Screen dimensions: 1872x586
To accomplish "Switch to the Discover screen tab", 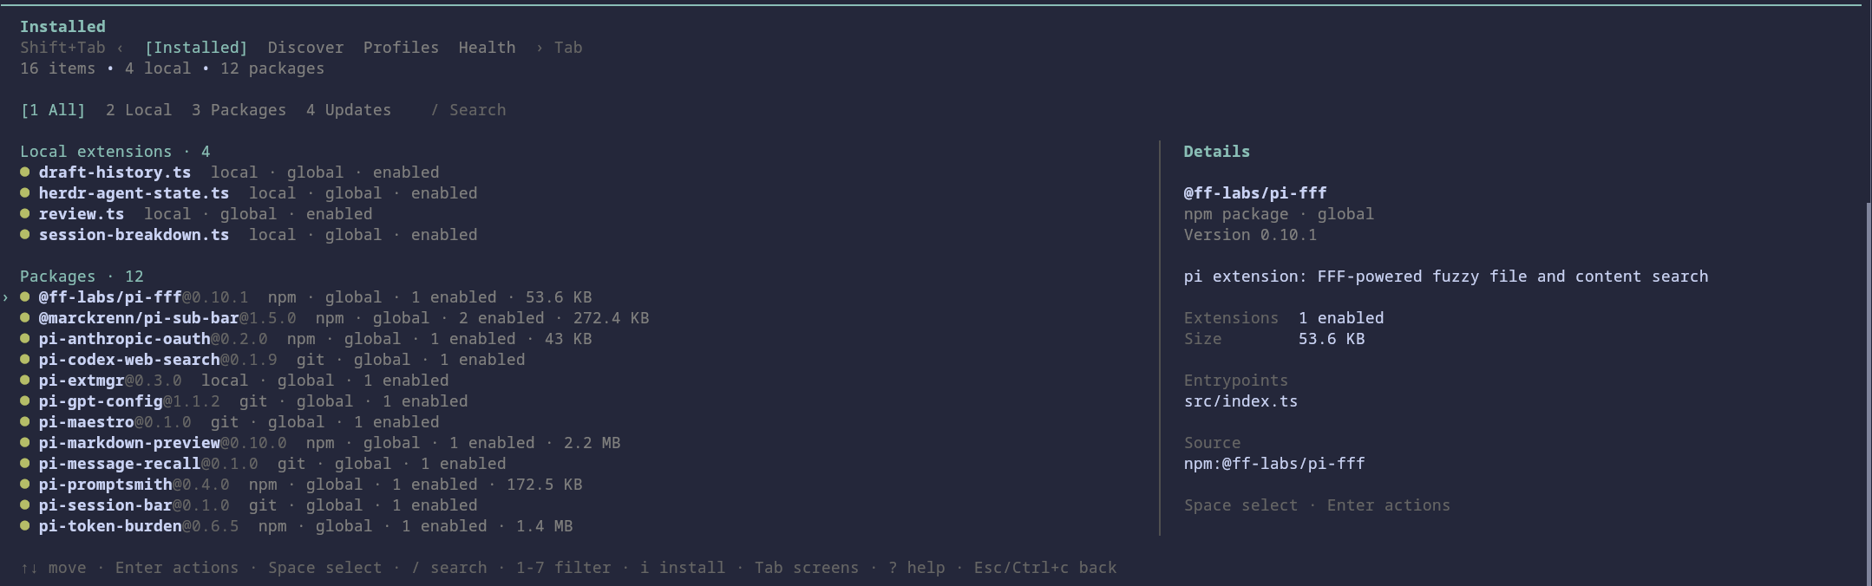I will (x=305, y=48).
